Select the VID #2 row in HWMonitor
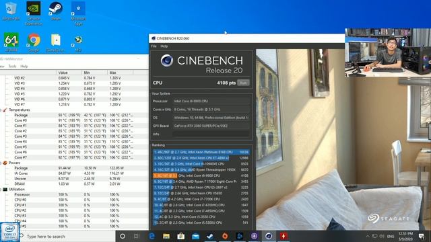The height and width of the screenshot is (242, 431). (74, 78)
